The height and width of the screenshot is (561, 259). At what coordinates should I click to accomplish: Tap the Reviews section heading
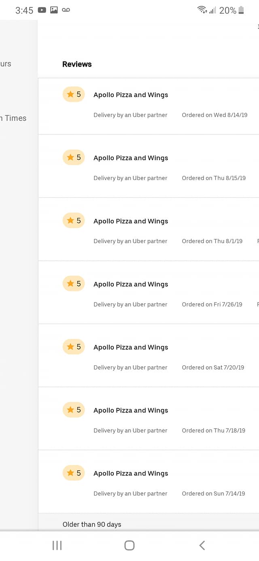click(x=77, y=64)
